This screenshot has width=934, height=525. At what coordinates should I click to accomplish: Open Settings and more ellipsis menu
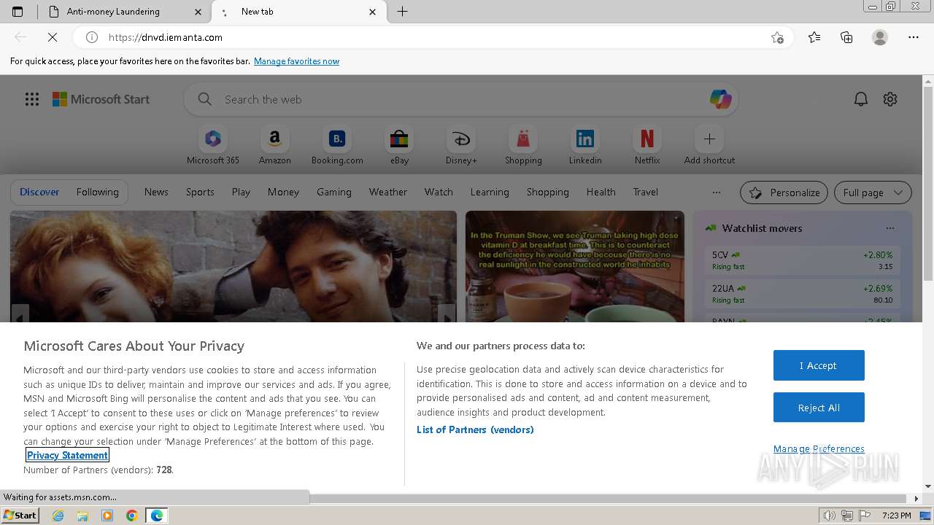click(914, 37)
